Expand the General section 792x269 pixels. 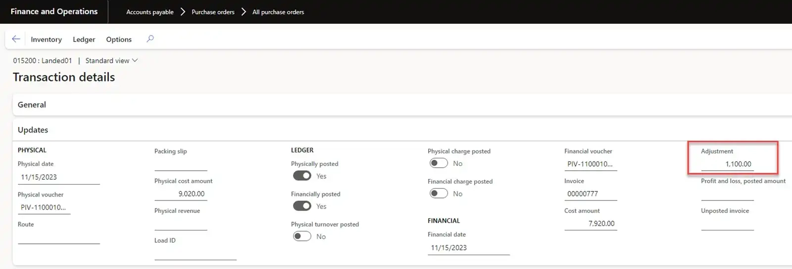pos(32,105)
